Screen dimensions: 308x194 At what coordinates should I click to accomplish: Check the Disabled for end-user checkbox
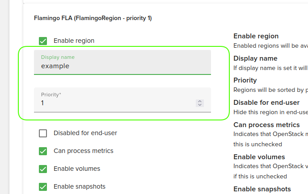[x=43, y=133]
